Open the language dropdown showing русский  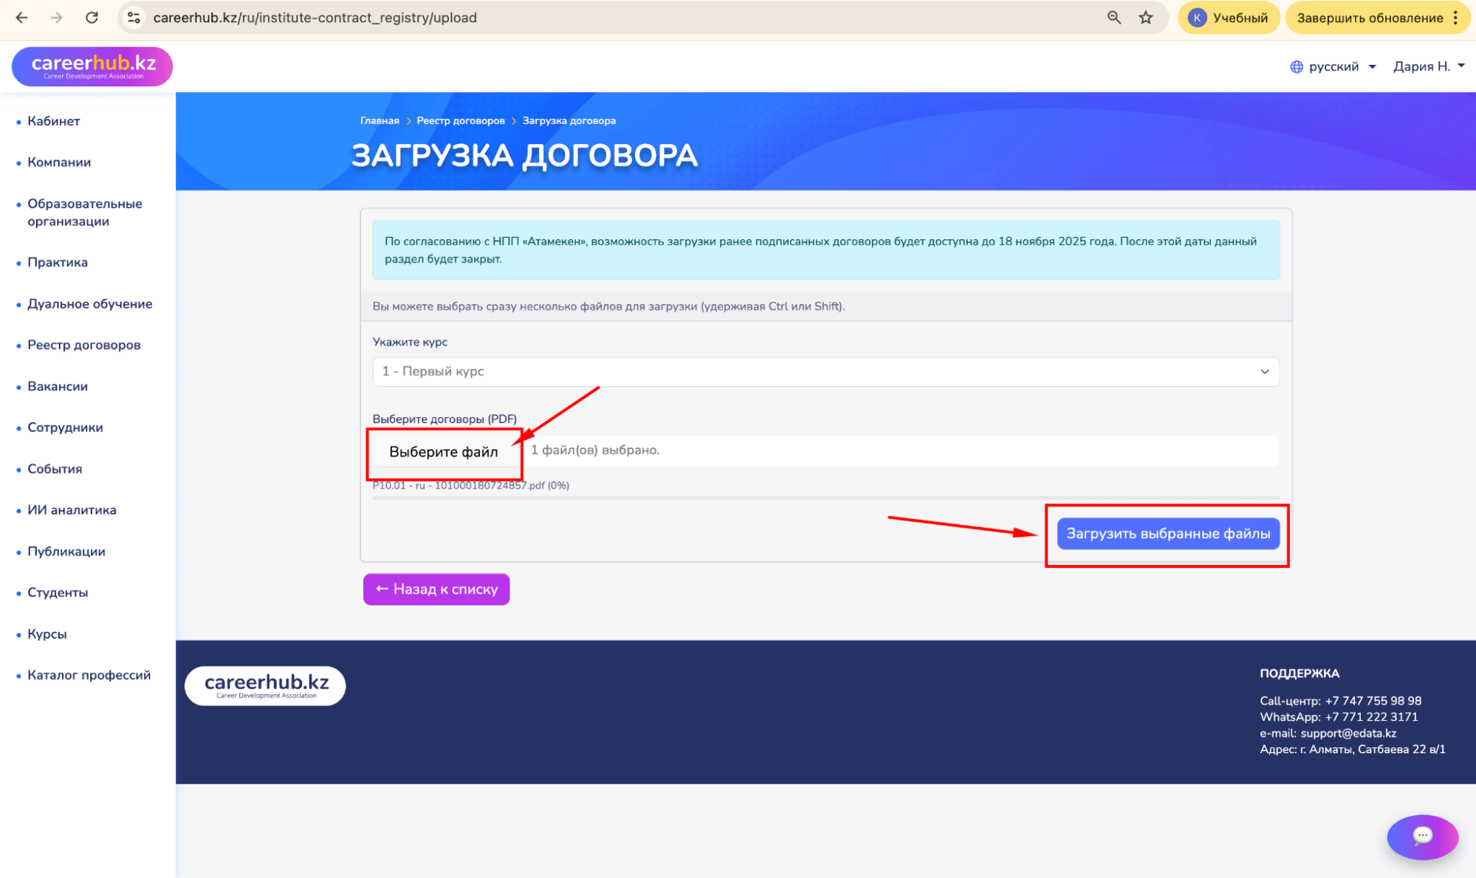point(1333,66)
